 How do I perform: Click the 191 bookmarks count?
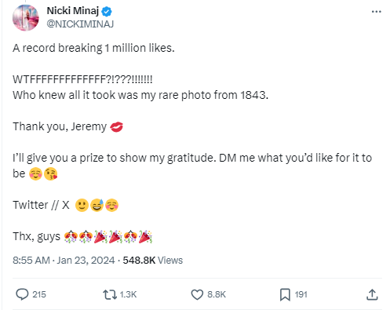click(301, 294)
